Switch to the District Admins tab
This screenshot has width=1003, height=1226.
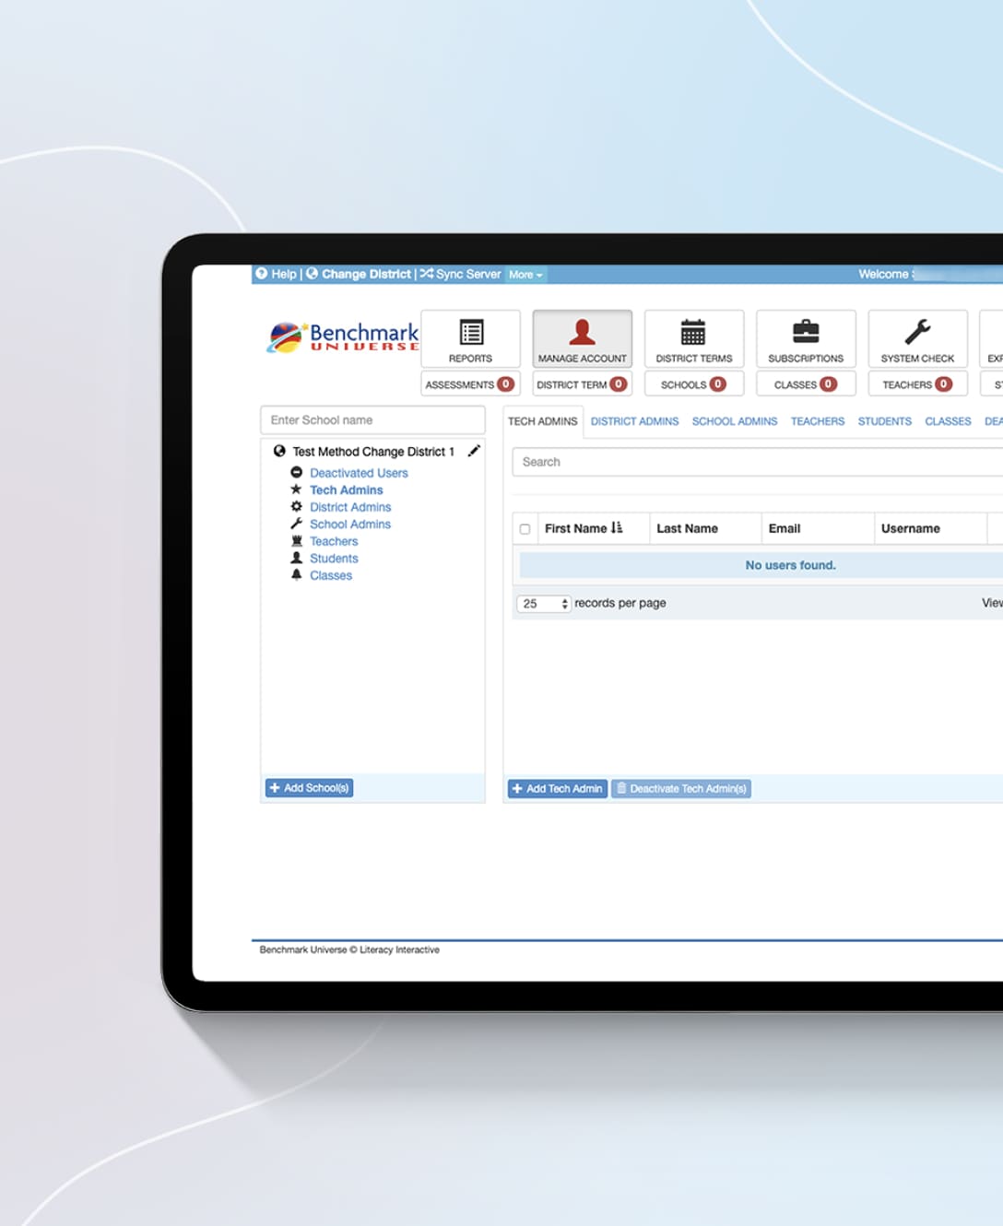pyautogui.click(x=634, y=421)
